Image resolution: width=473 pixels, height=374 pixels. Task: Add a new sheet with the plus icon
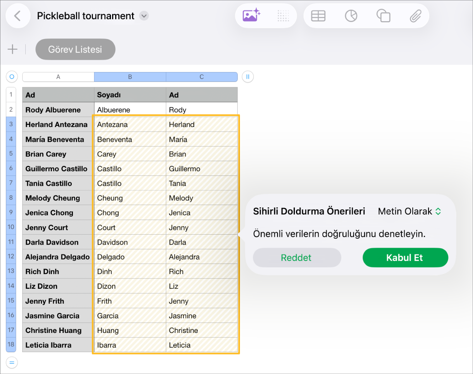[13, 49]
